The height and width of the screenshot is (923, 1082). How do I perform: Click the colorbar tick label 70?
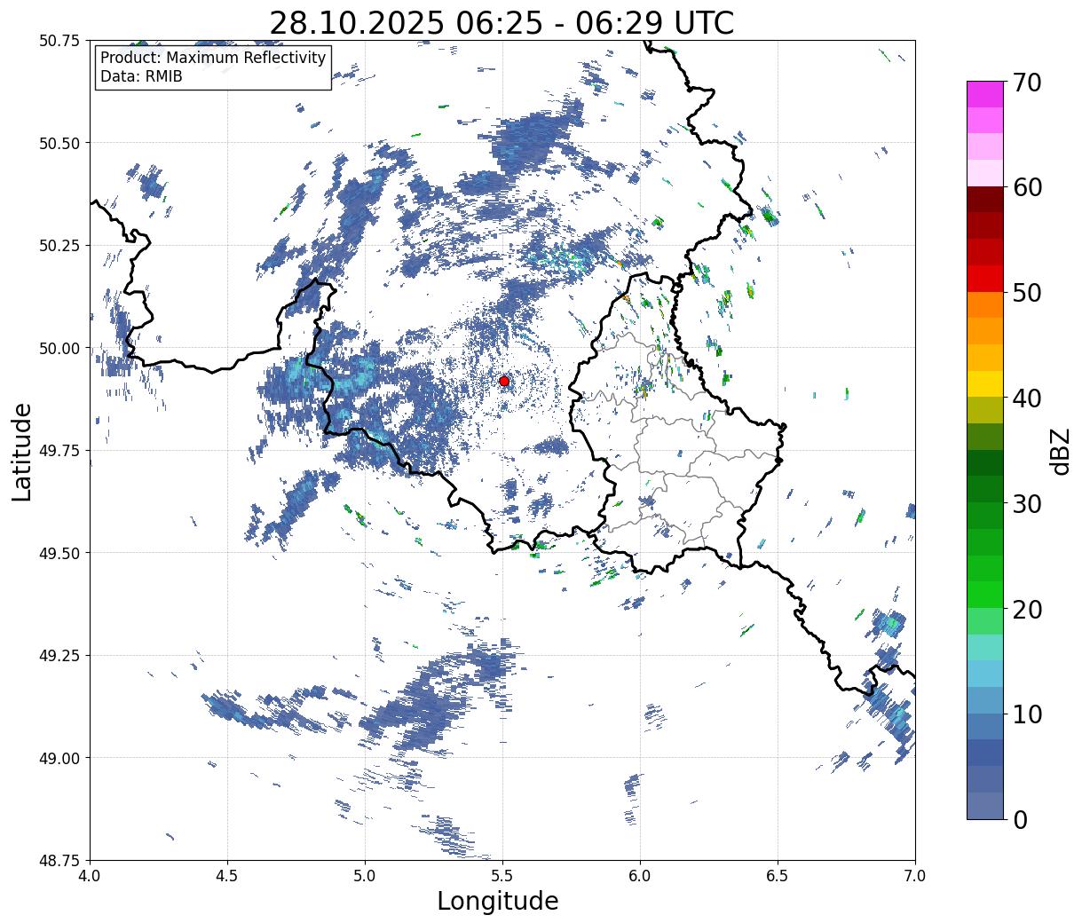click(1026, 83)
